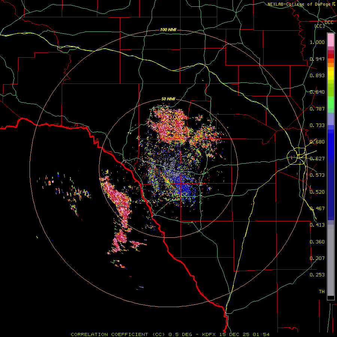Click the DCC product label
The image size is (337, 337).
click(x=329, y=22)
